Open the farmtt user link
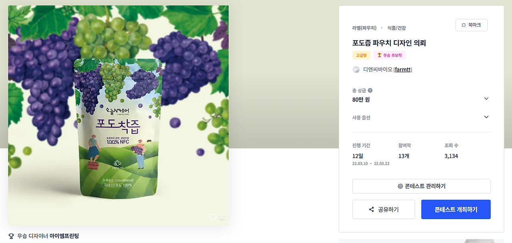This screenshot has width=512, height=243. tap(403, 69)
